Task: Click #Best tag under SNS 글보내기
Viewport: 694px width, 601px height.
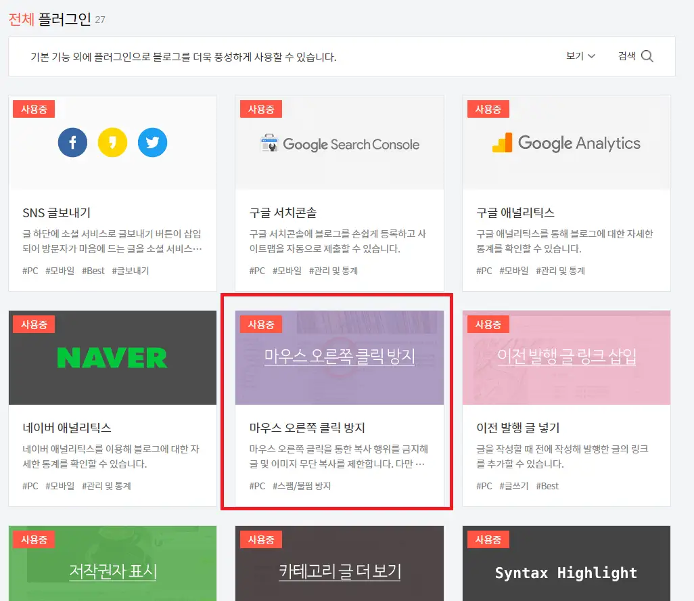Action: point(93,271)
